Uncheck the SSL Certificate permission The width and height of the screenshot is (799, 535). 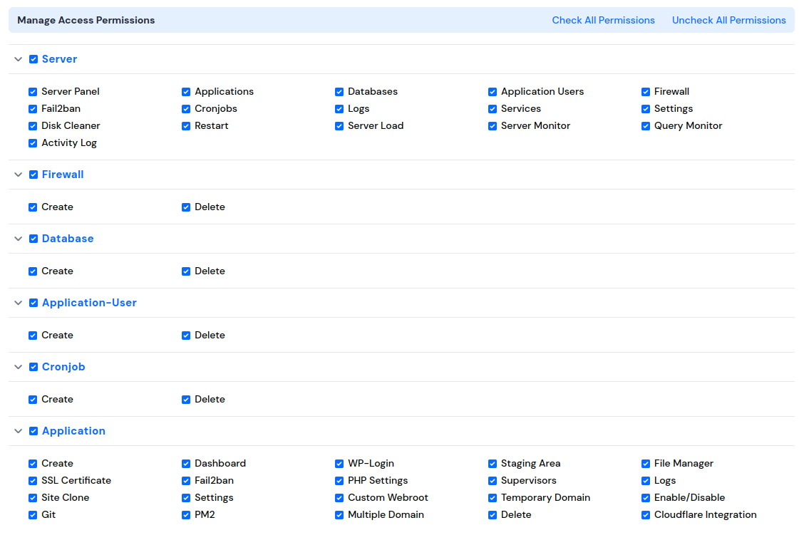click(x=33, y=481)
